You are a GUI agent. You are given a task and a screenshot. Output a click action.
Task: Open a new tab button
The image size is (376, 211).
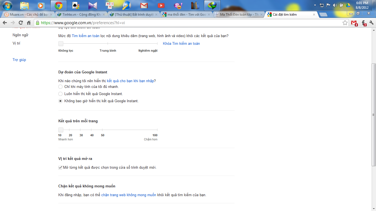click(x=323, y=15)
